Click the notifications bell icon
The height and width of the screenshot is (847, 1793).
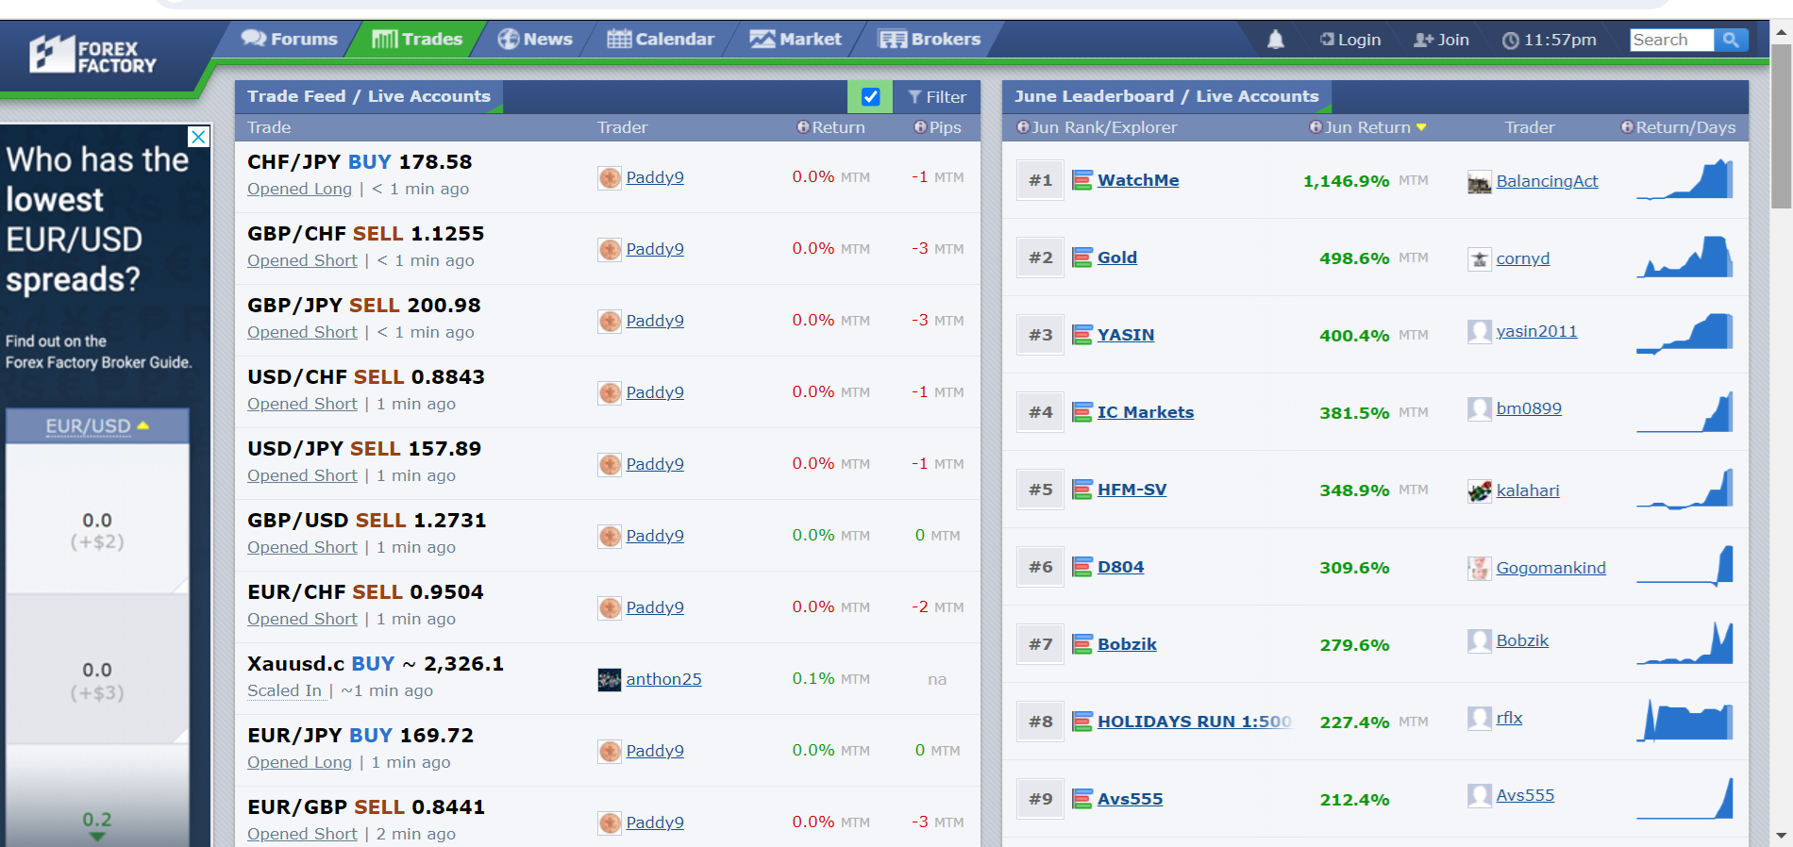[x=1276, y=40]
